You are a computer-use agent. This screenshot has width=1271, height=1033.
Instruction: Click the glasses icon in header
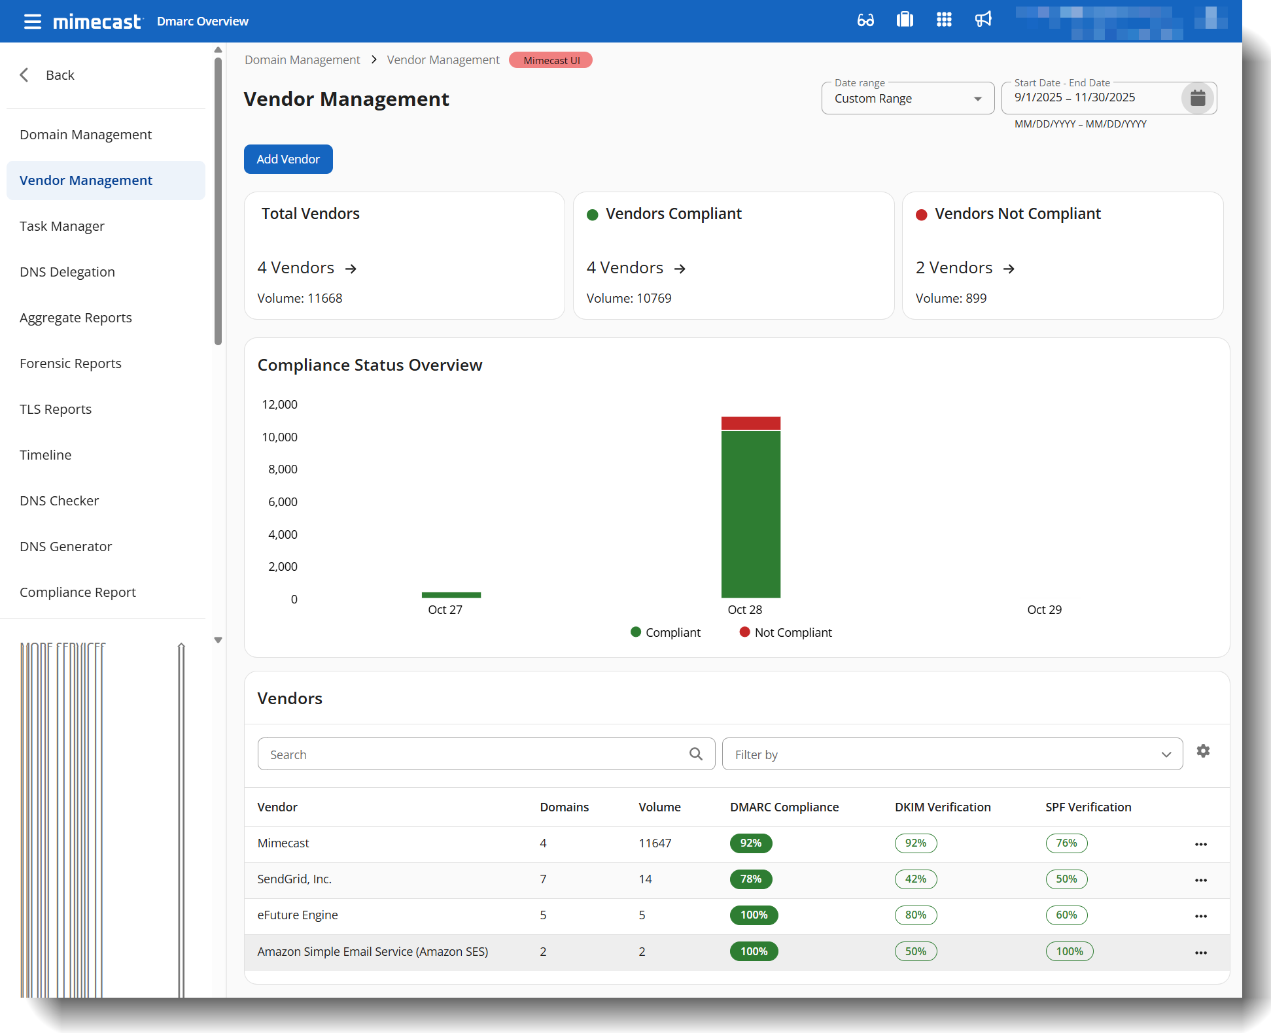tap(865, 20)
